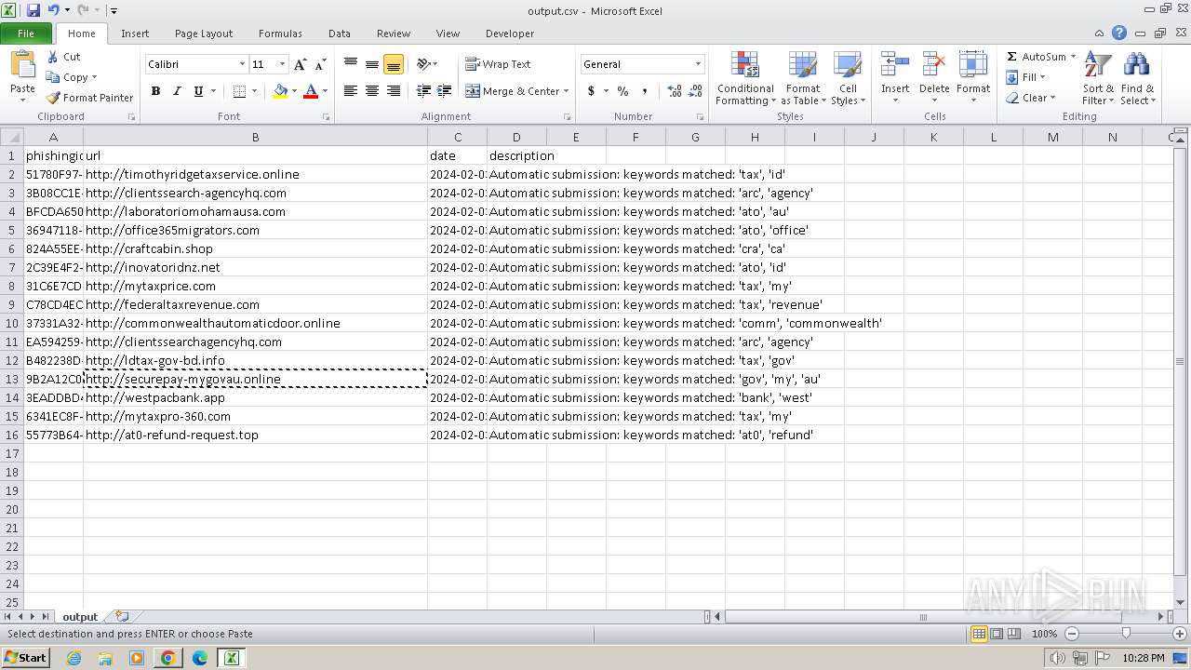This screenshot has width=1191, height=670.
Task: Select row 13 header
Action: 12,379
